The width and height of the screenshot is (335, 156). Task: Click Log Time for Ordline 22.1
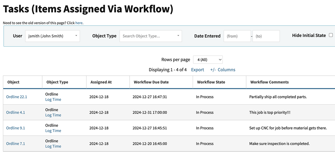coord(53,100)
